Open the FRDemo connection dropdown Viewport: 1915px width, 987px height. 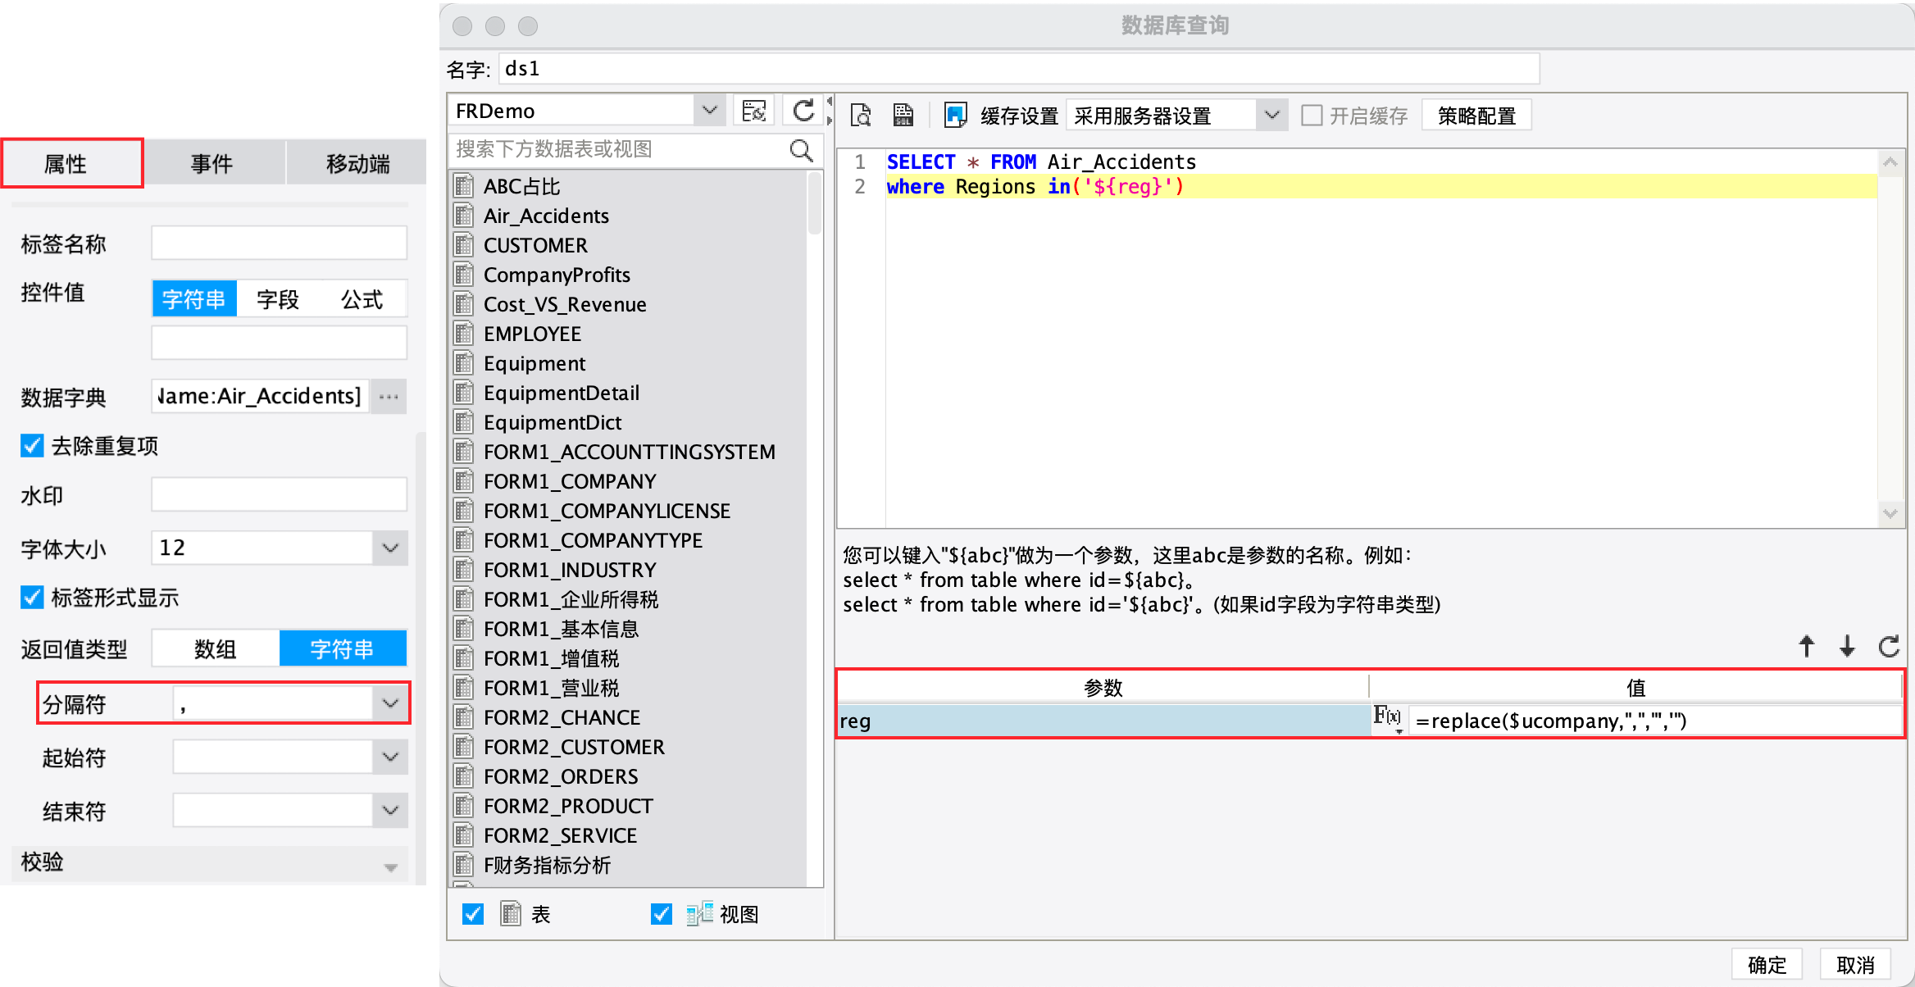[710, 111]
